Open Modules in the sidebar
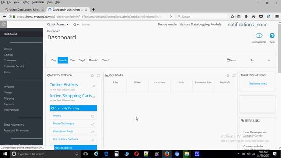 (9, 87)
